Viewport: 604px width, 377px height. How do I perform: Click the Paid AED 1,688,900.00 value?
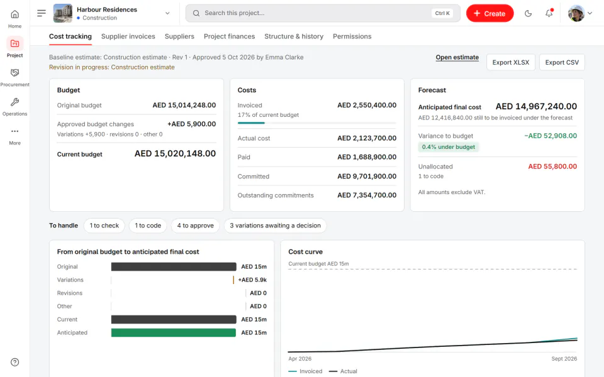click(367, 157)
